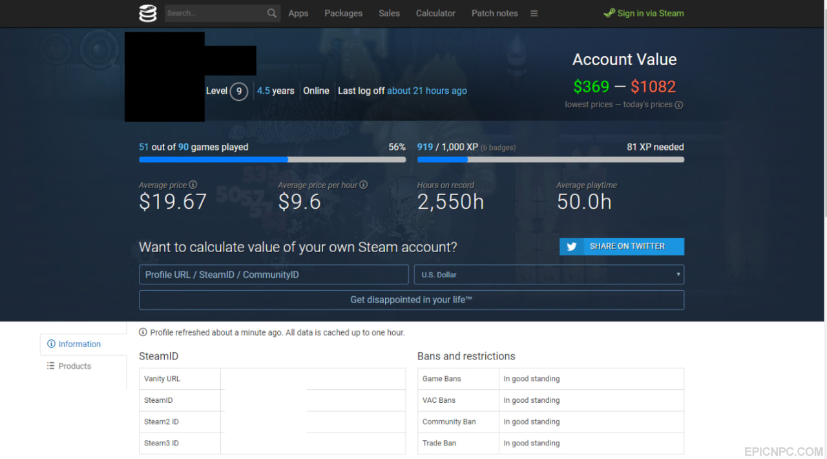
Task: Click the Average price info icon
Action: coord(193,185)
